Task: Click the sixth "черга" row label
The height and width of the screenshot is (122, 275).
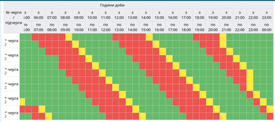Action: (x=12, y=113)
